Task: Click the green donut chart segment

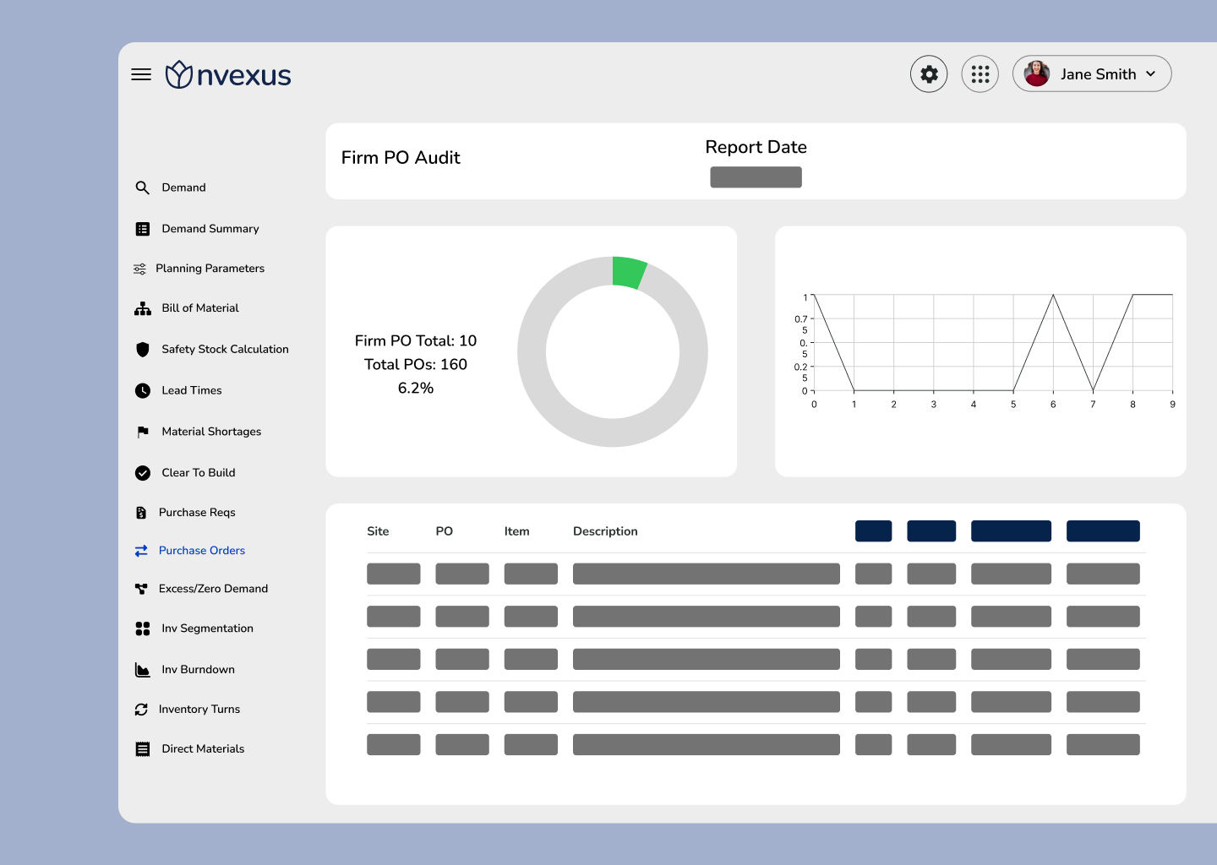Action: [x=629, y=273]
